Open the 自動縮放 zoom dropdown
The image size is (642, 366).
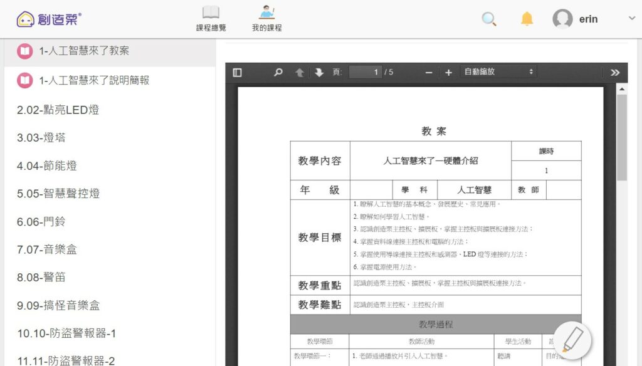(498, 71)
